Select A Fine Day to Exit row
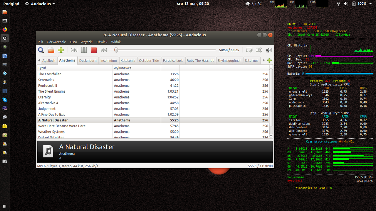376x211 pixels. tap(153, 114)
